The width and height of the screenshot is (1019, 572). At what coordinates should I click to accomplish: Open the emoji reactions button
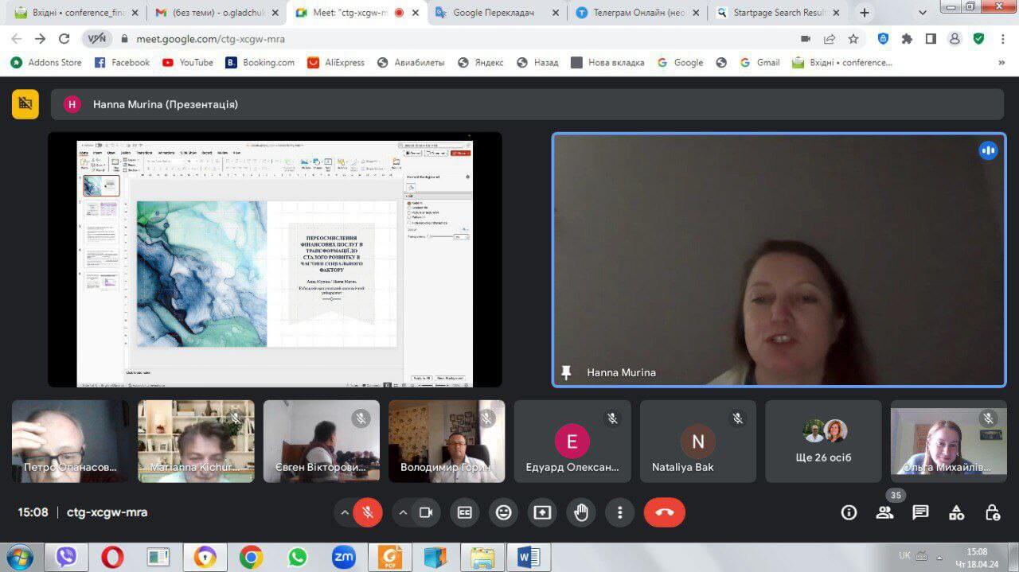point(503,513)
